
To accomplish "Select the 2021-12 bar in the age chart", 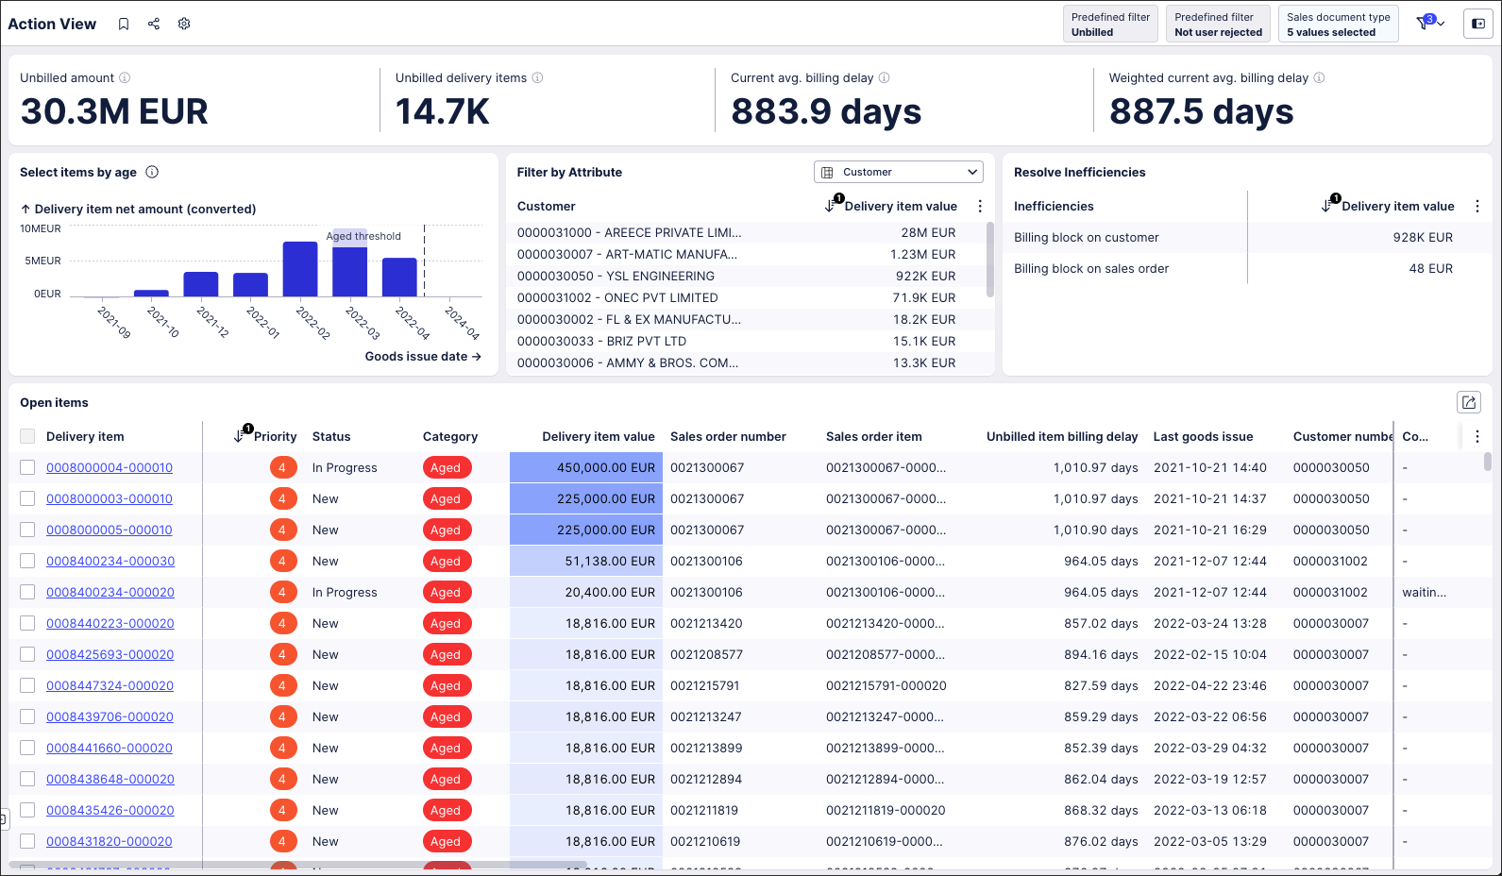I will [201, 284].
